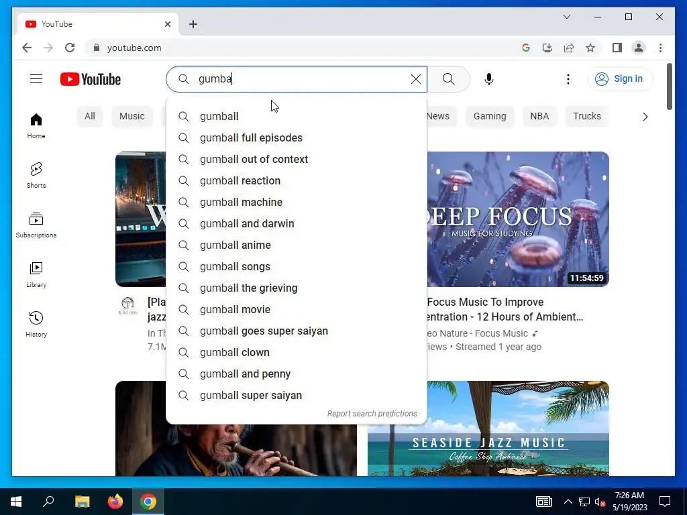This screenshot has width=687, height=515.
Task: Open File Explorer from the taskbar
Action: [82, 502]
